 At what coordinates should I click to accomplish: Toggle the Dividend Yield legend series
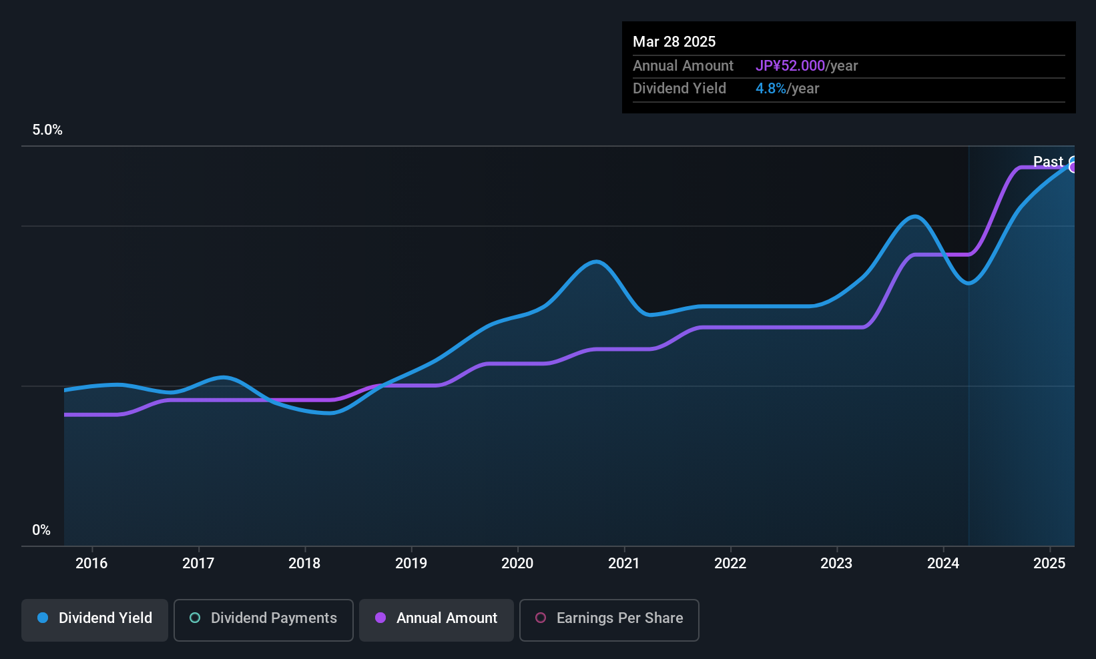pyautogui.click(x=95, y=620)
